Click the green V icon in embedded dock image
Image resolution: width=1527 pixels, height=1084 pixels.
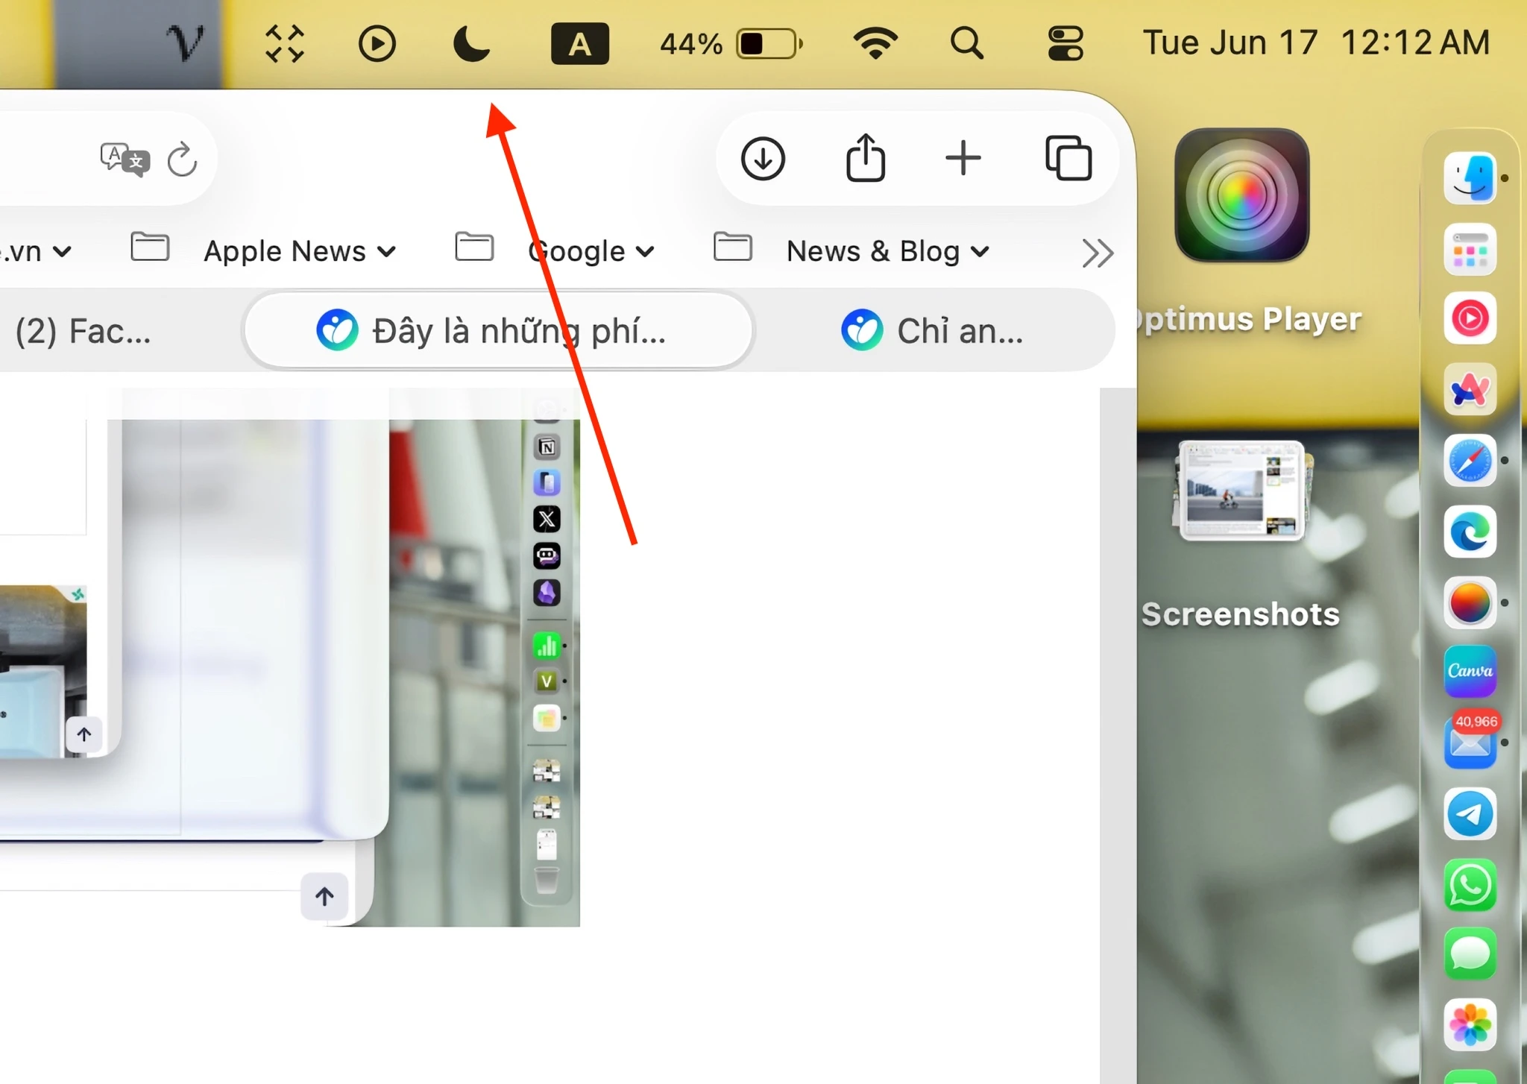[547, 681]
